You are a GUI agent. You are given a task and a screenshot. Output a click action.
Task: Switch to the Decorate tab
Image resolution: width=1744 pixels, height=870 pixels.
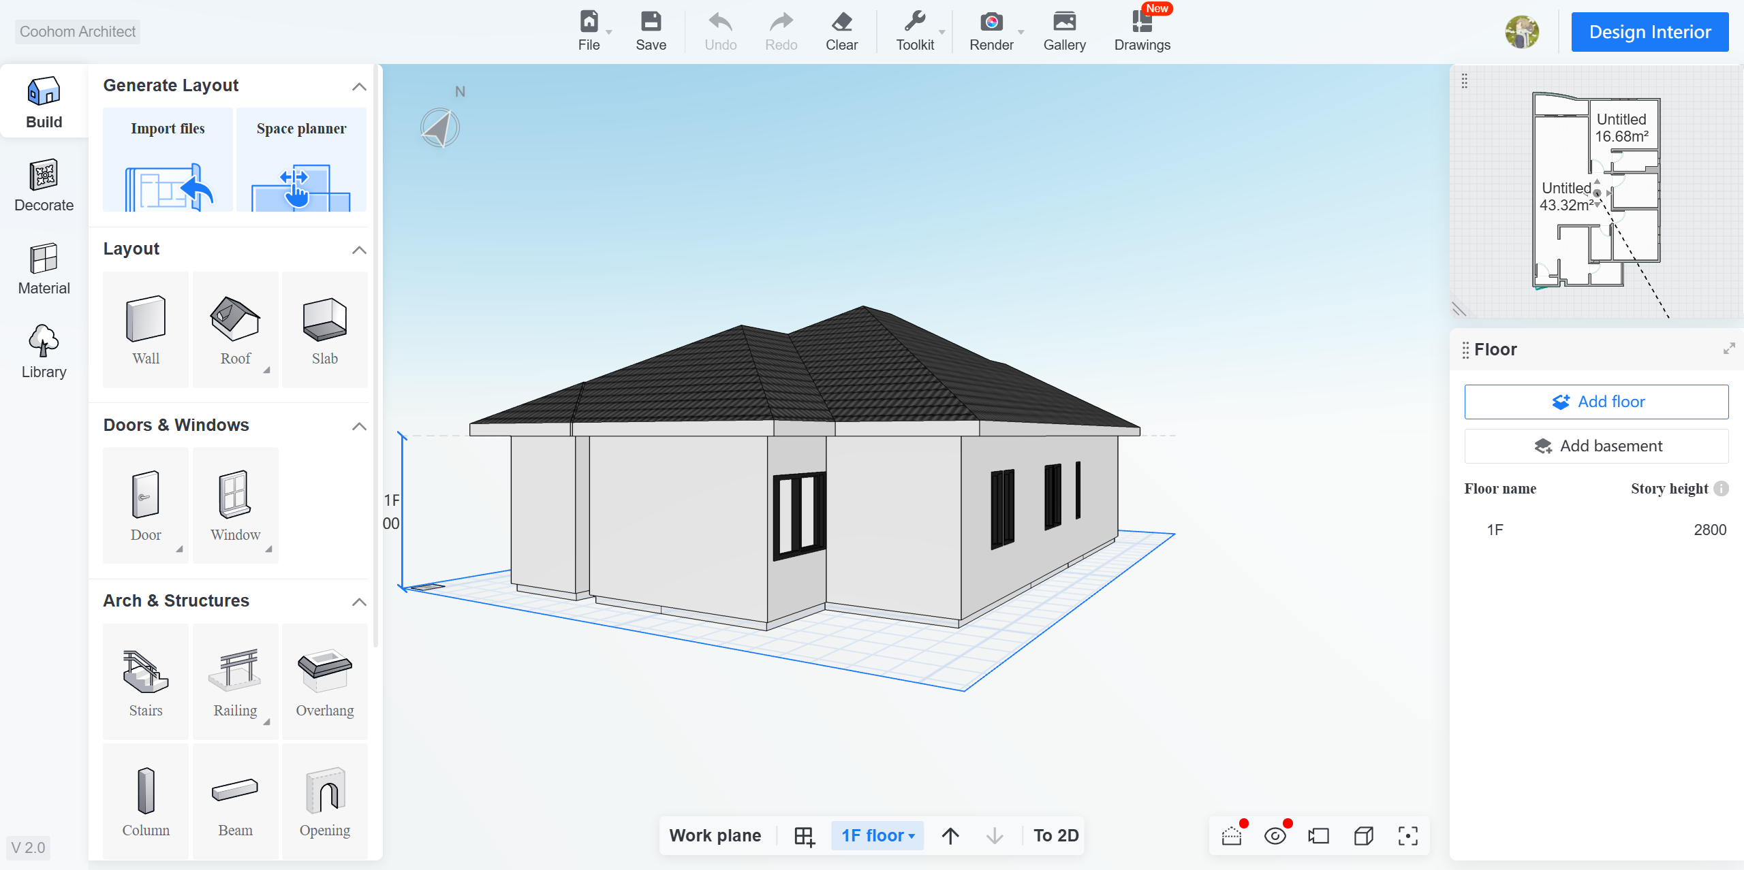click(x=44, y=186)
